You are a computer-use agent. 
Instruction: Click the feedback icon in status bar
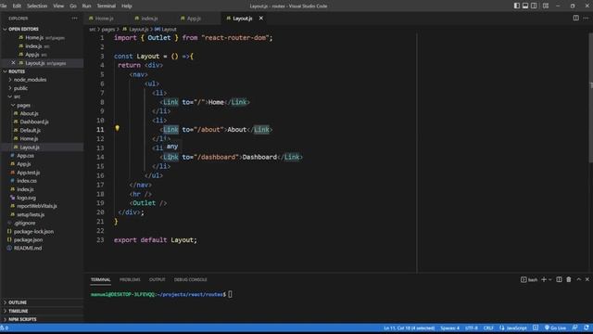coord(574,328)
